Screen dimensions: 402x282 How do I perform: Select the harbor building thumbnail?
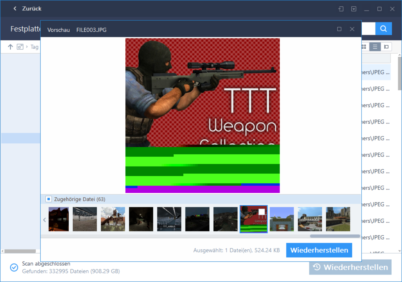[x=310, y=219]
